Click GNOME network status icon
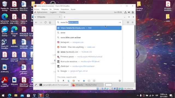This screenshot has width=175, height=98. (126, 12)
